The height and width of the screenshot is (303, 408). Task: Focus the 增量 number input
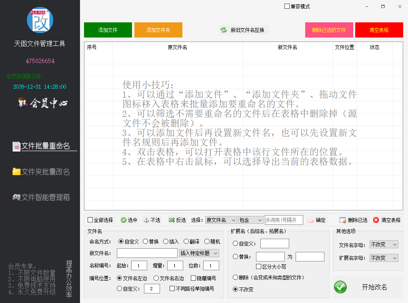175,265
